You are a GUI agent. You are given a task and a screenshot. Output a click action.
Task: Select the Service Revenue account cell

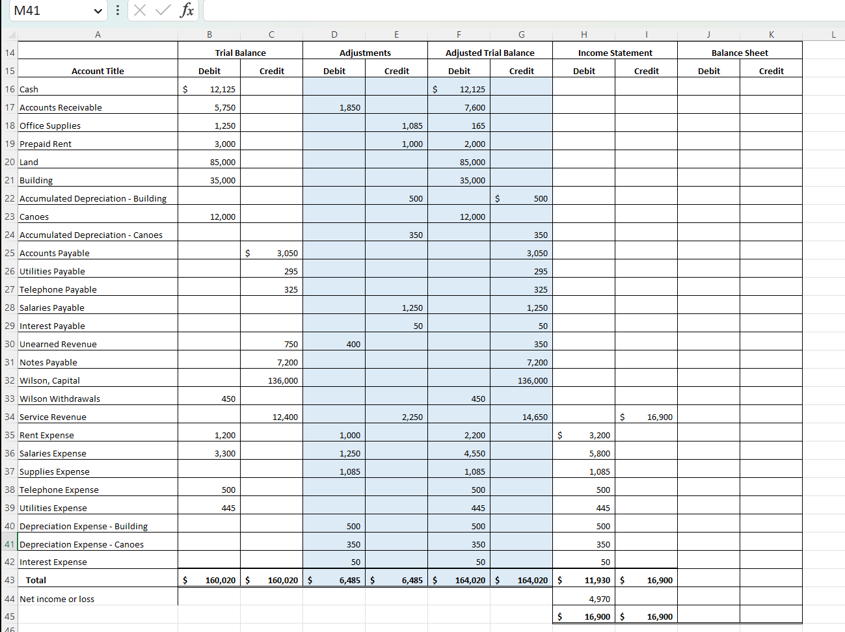(x=98, y=417)
